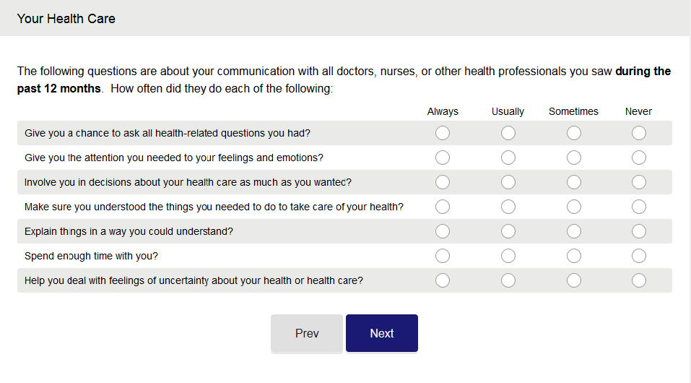Choose Usually for chance to ask questions
The image size is (691, 383).
coord(508,133)
